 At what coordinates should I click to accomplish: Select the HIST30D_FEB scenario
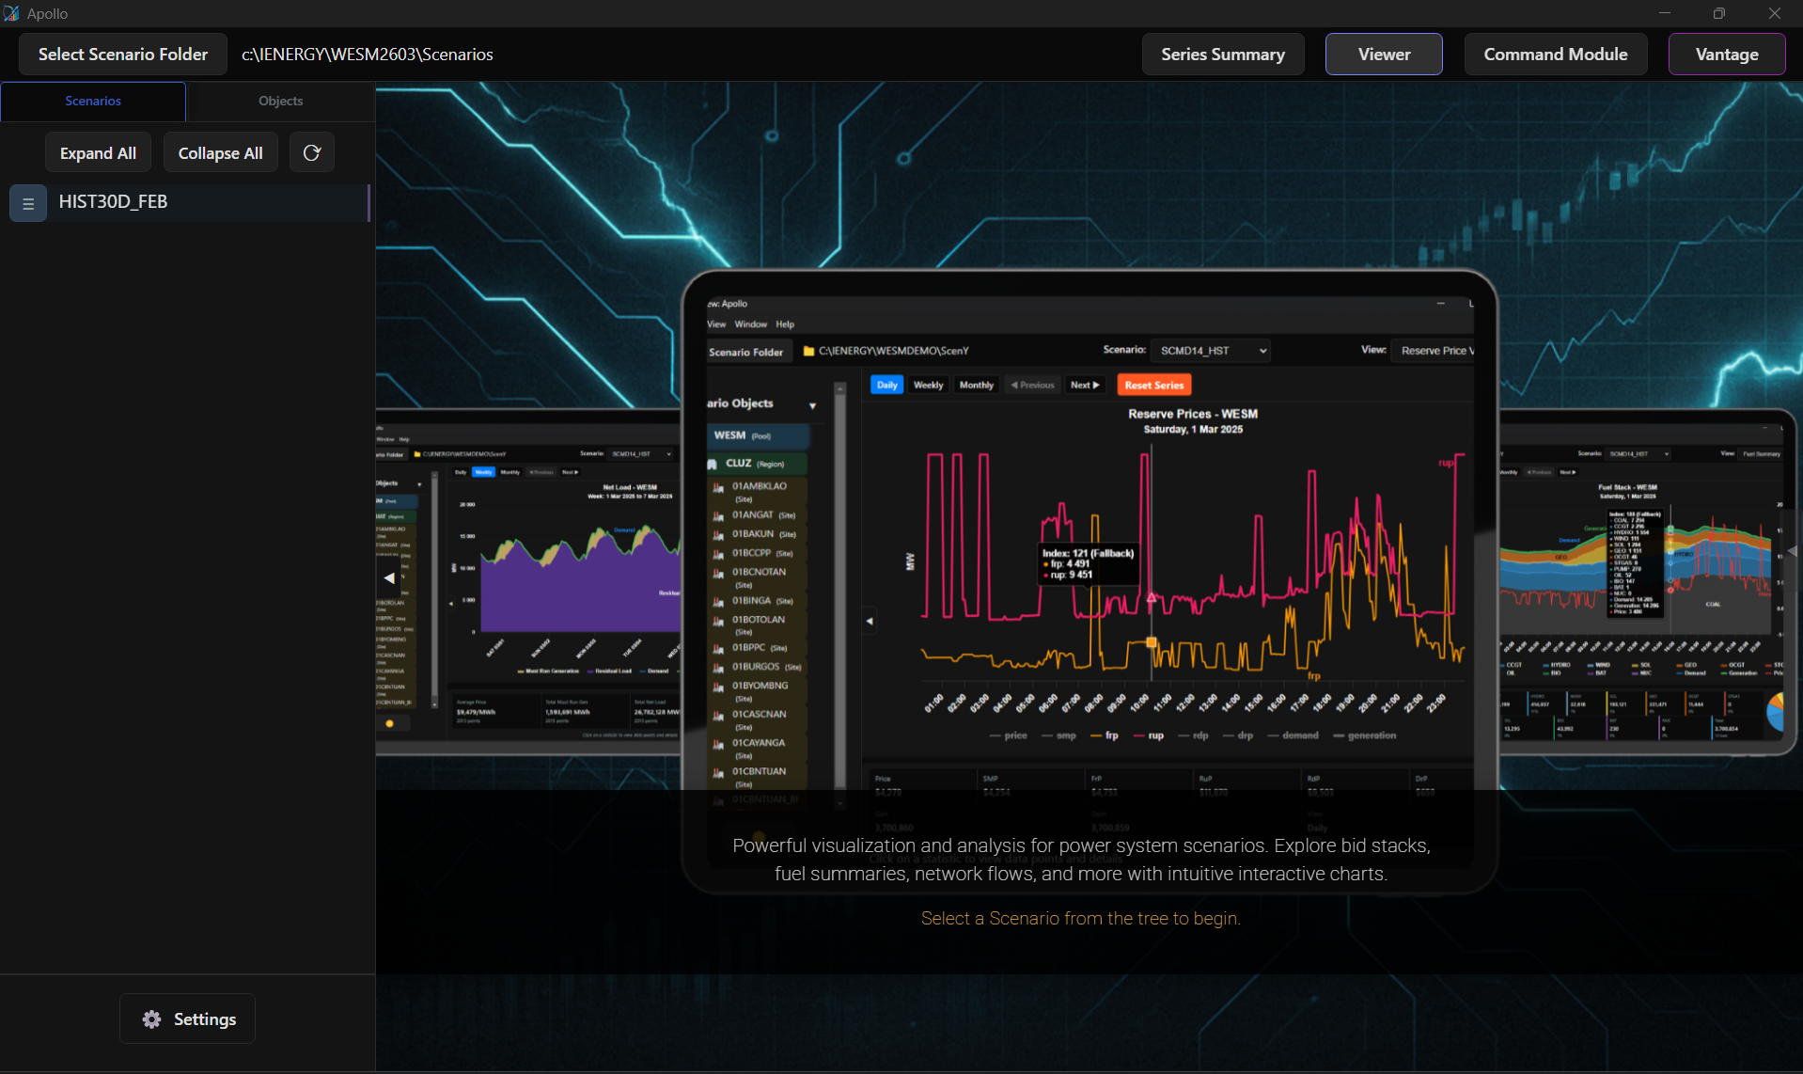pos(114,202)
